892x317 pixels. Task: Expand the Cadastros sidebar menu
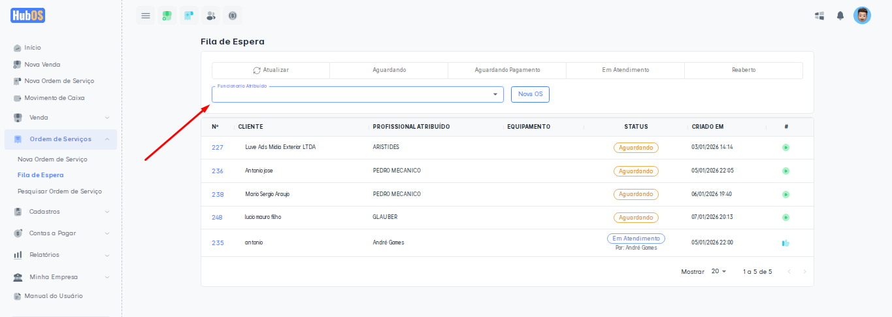[60, 212]
